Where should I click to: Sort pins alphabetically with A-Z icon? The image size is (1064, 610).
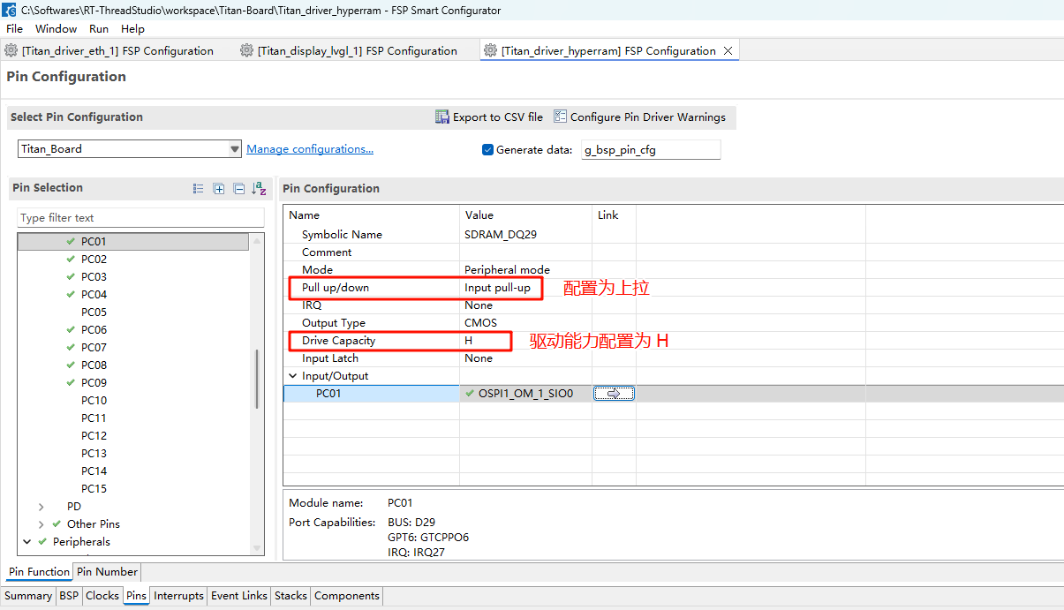259,188
